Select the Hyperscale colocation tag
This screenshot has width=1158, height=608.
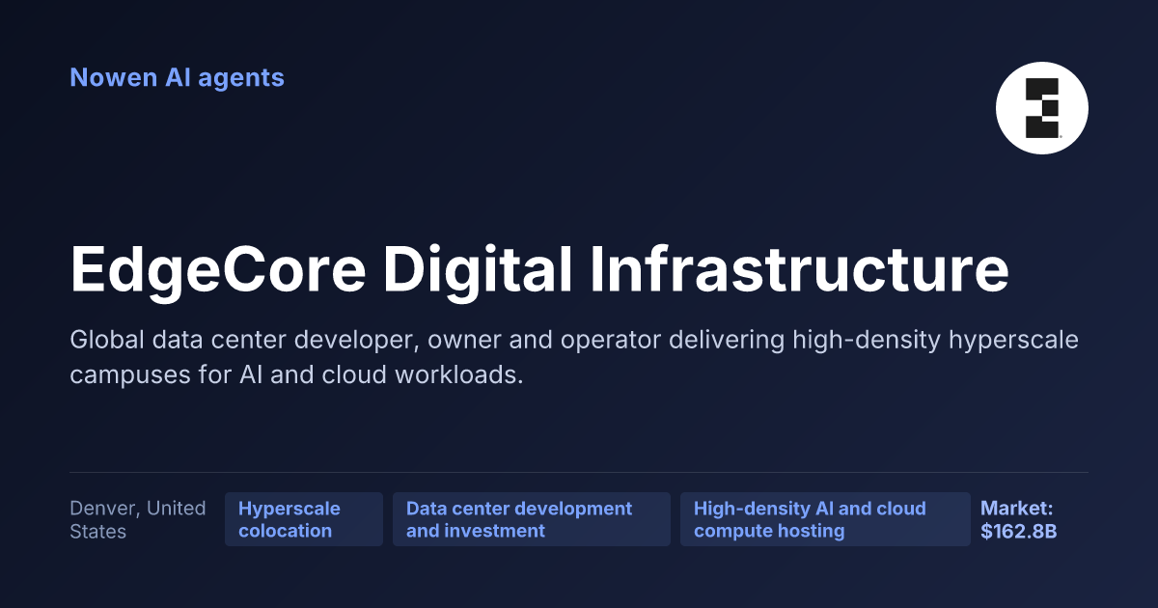click(x=304, y=519)
